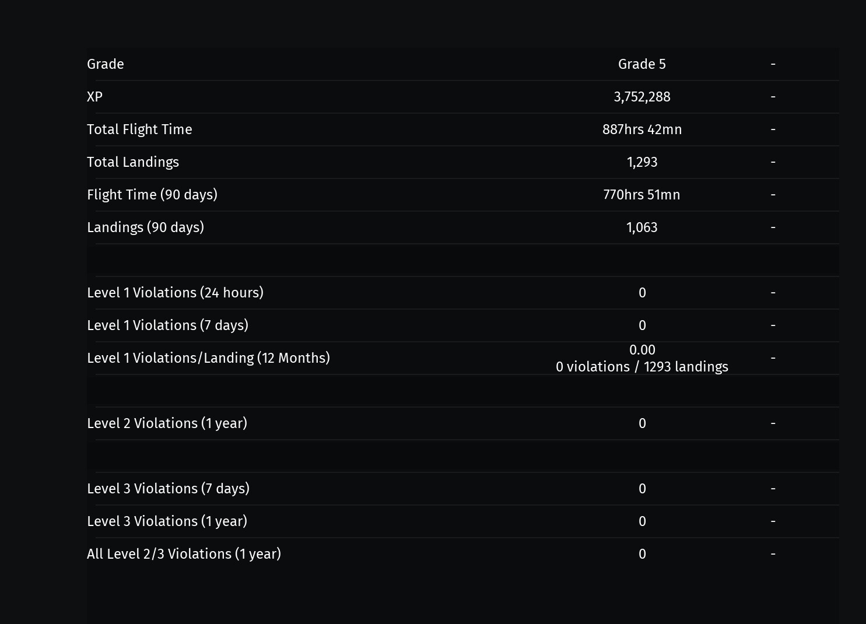866x624 pixels.
Task: Click the Level 1 Violations/Landing (12 Months) label
Action: click(208, 358)
